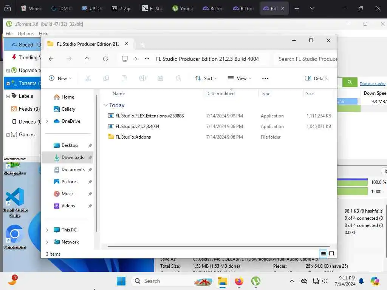The height and width of the screenshot is (290, 387).
Task: Go back in File Explorer
Action: pos(51,59)
